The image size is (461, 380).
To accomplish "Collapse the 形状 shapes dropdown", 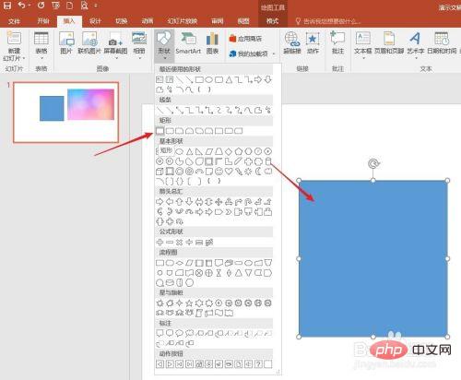I will click(164, 45).
